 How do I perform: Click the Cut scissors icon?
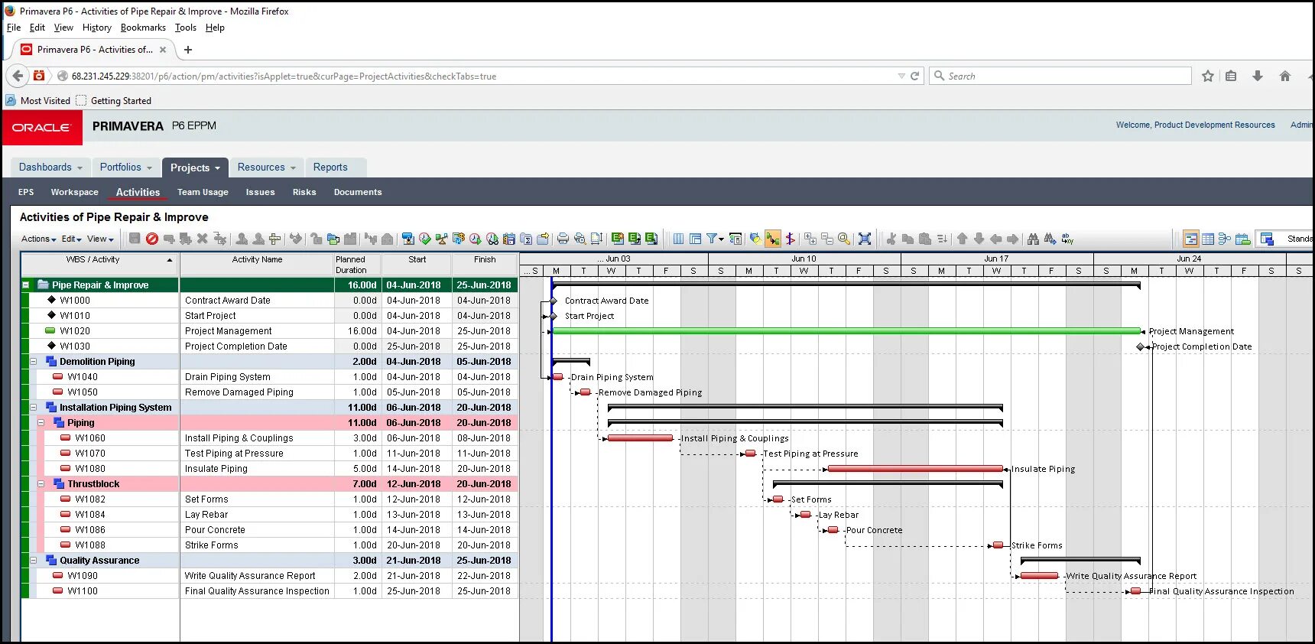[x=891, y=239]
